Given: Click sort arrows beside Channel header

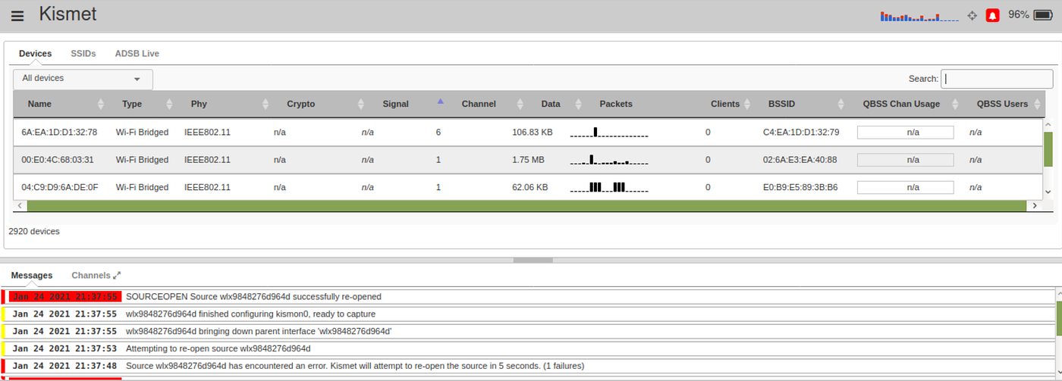Looking at the screenshot, I should point(520,104).
